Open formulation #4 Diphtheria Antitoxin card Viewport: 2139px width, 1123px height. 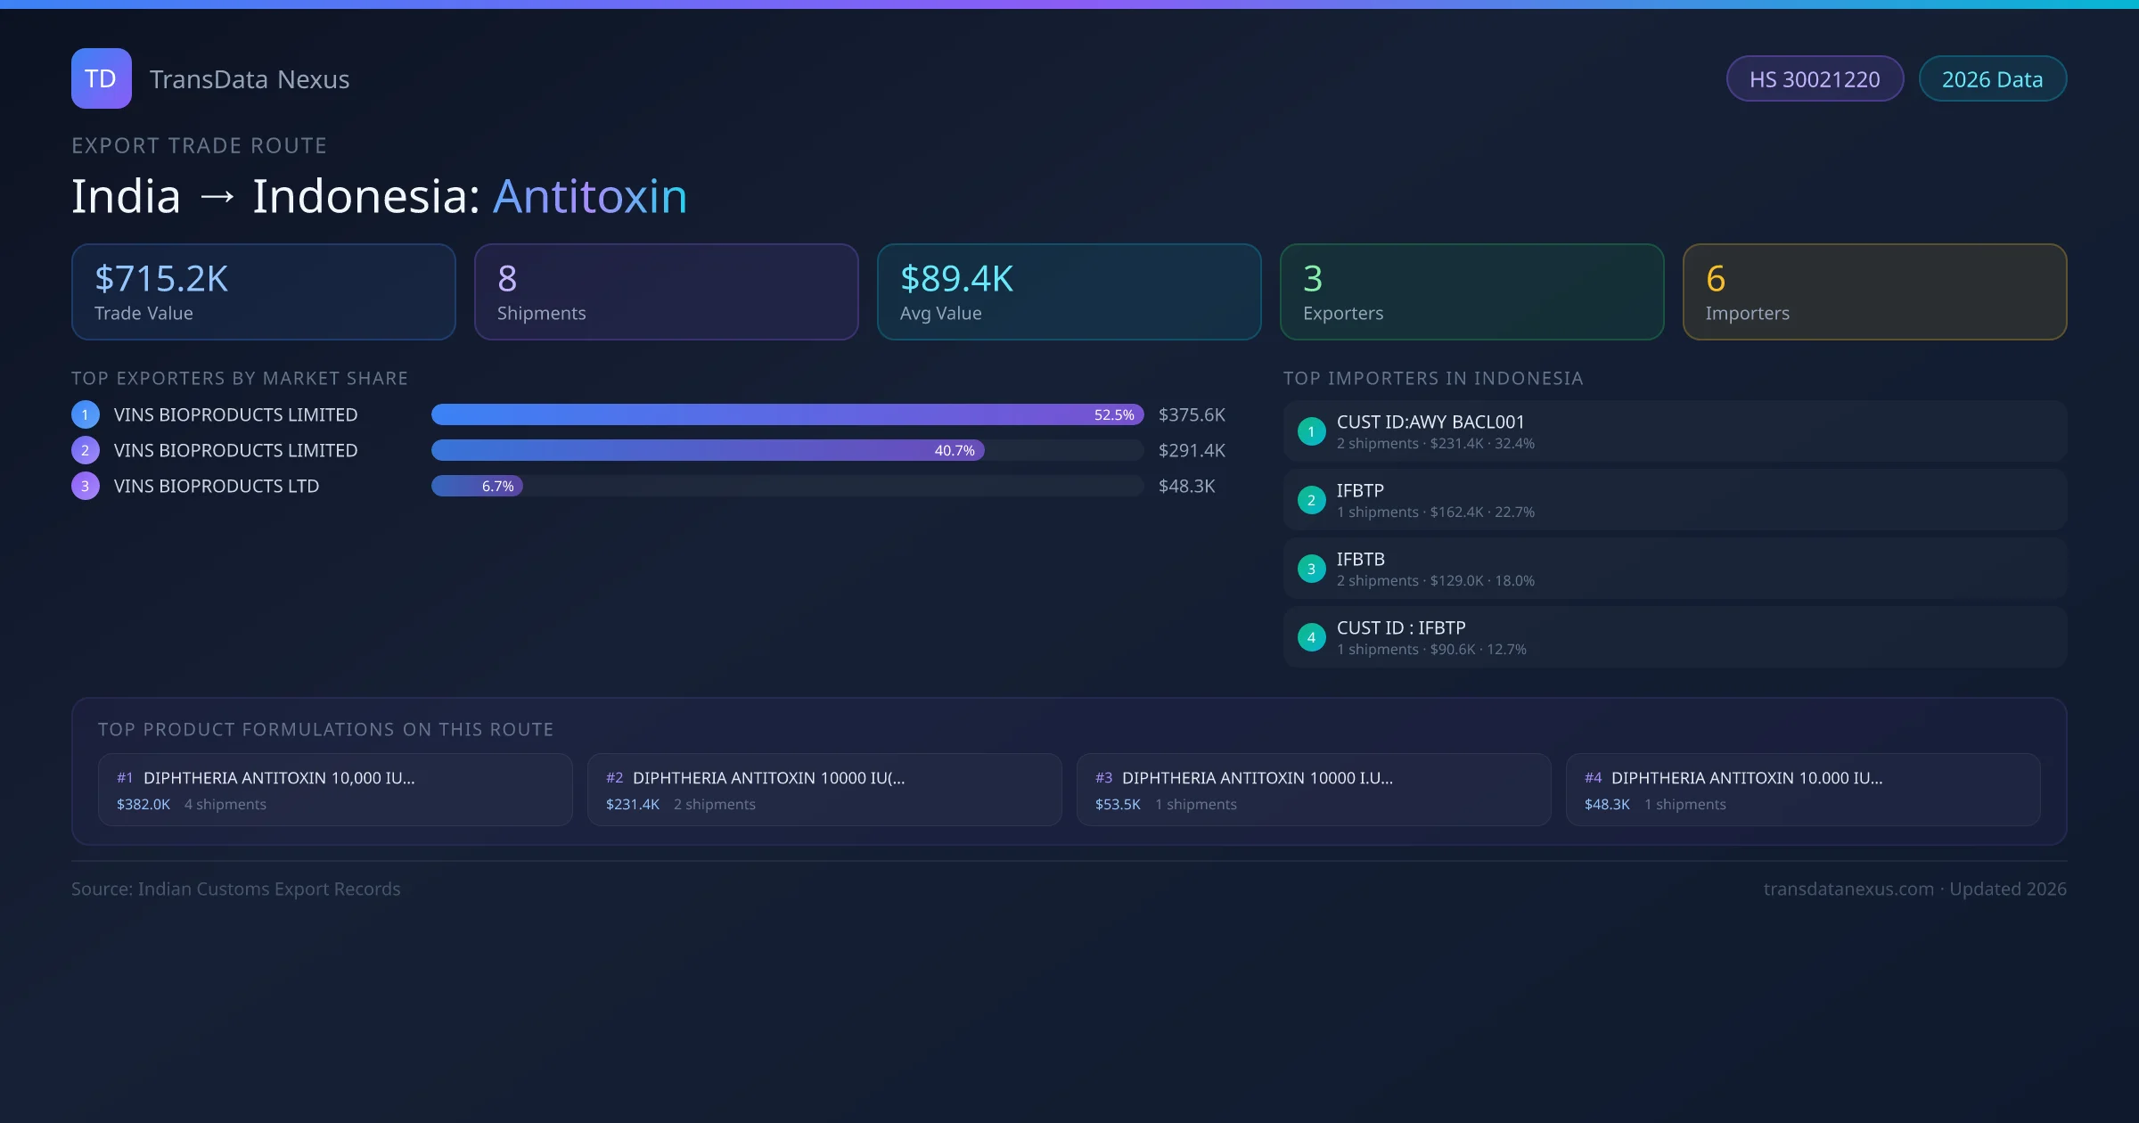1802,790
